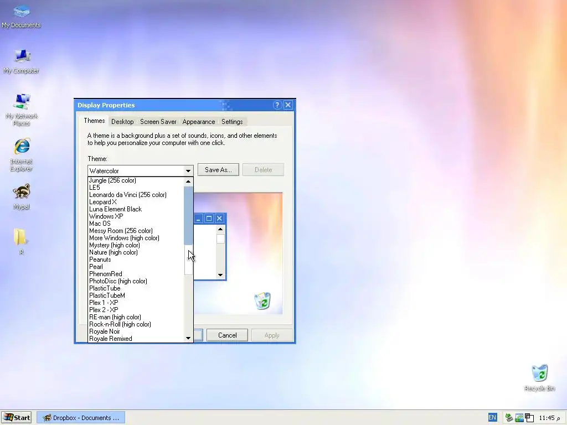Select Rock-n-Roll (high color) theme
The image size is (567, 425).
pos(136,324)
